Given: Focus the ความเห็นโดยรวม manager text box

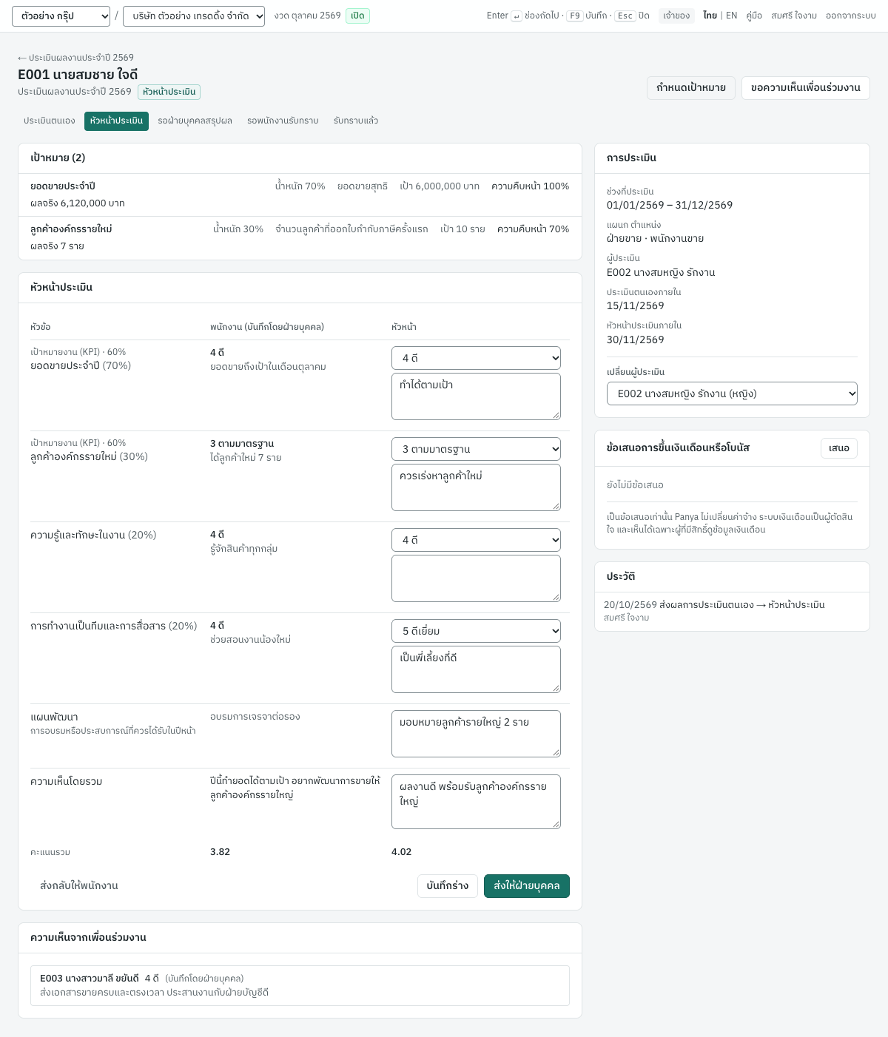Looking at the screenshot, I should (x=476, y=802).
